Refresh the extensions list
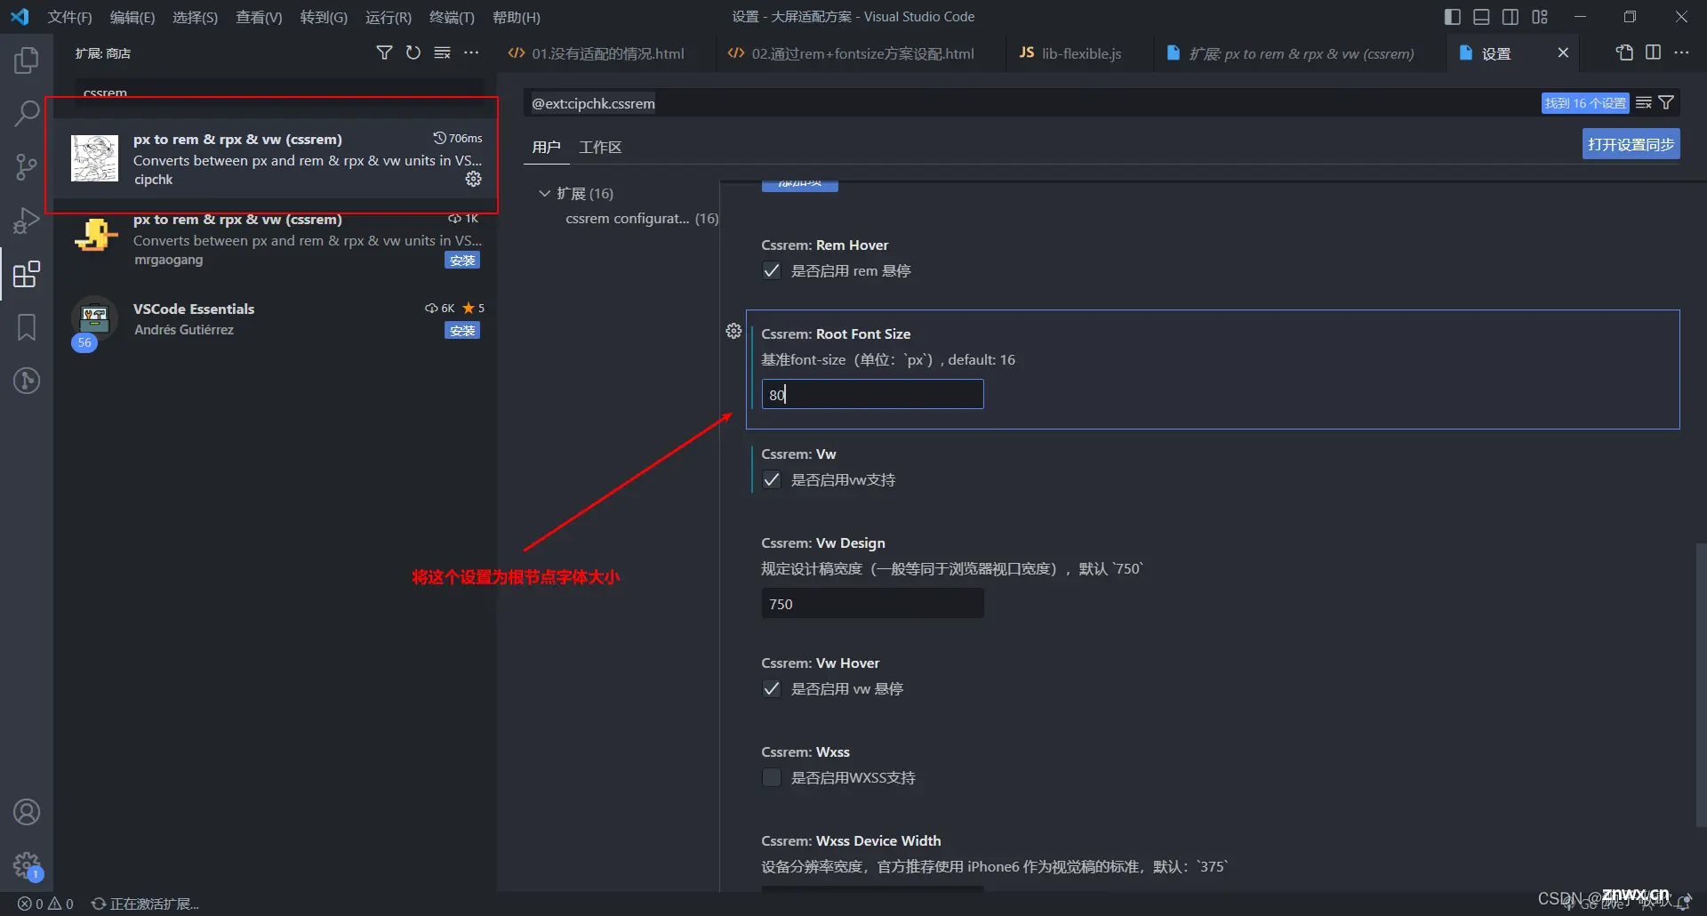 point(413,52)
